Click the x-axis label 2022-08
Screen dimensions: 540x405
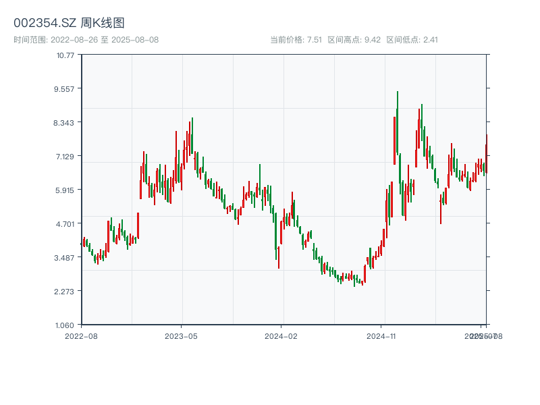(81, 336)
